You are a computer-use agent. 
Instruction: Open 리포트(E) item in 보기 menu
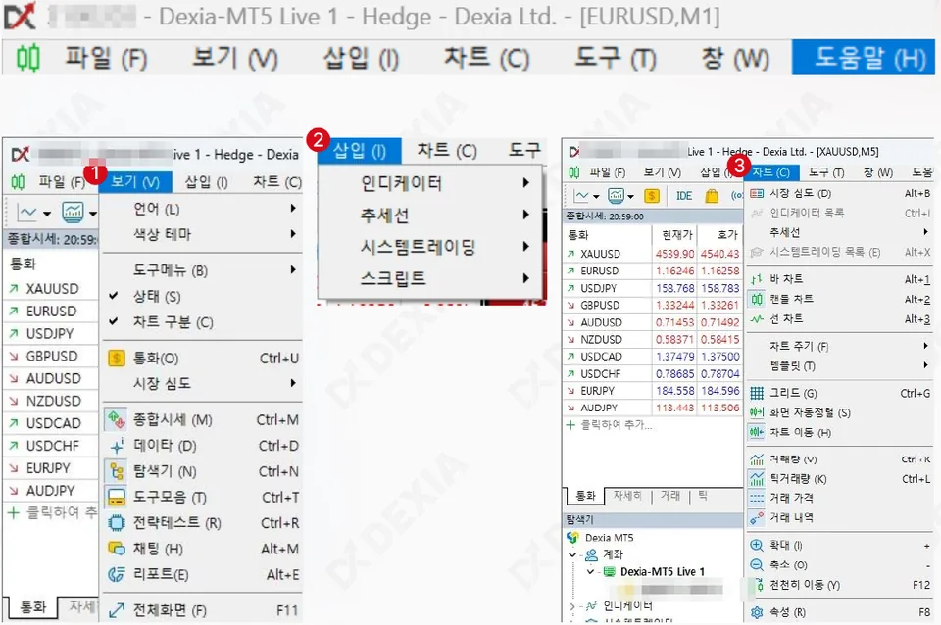[x=202, y=575]
